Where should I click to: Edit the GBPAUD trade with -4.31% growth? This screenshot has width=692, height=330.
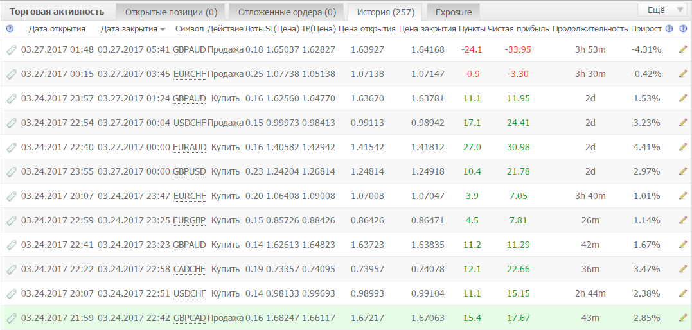683,49
